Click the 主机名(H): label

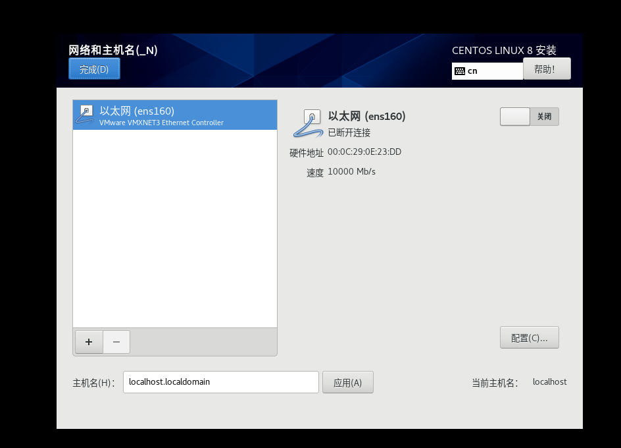94,383
